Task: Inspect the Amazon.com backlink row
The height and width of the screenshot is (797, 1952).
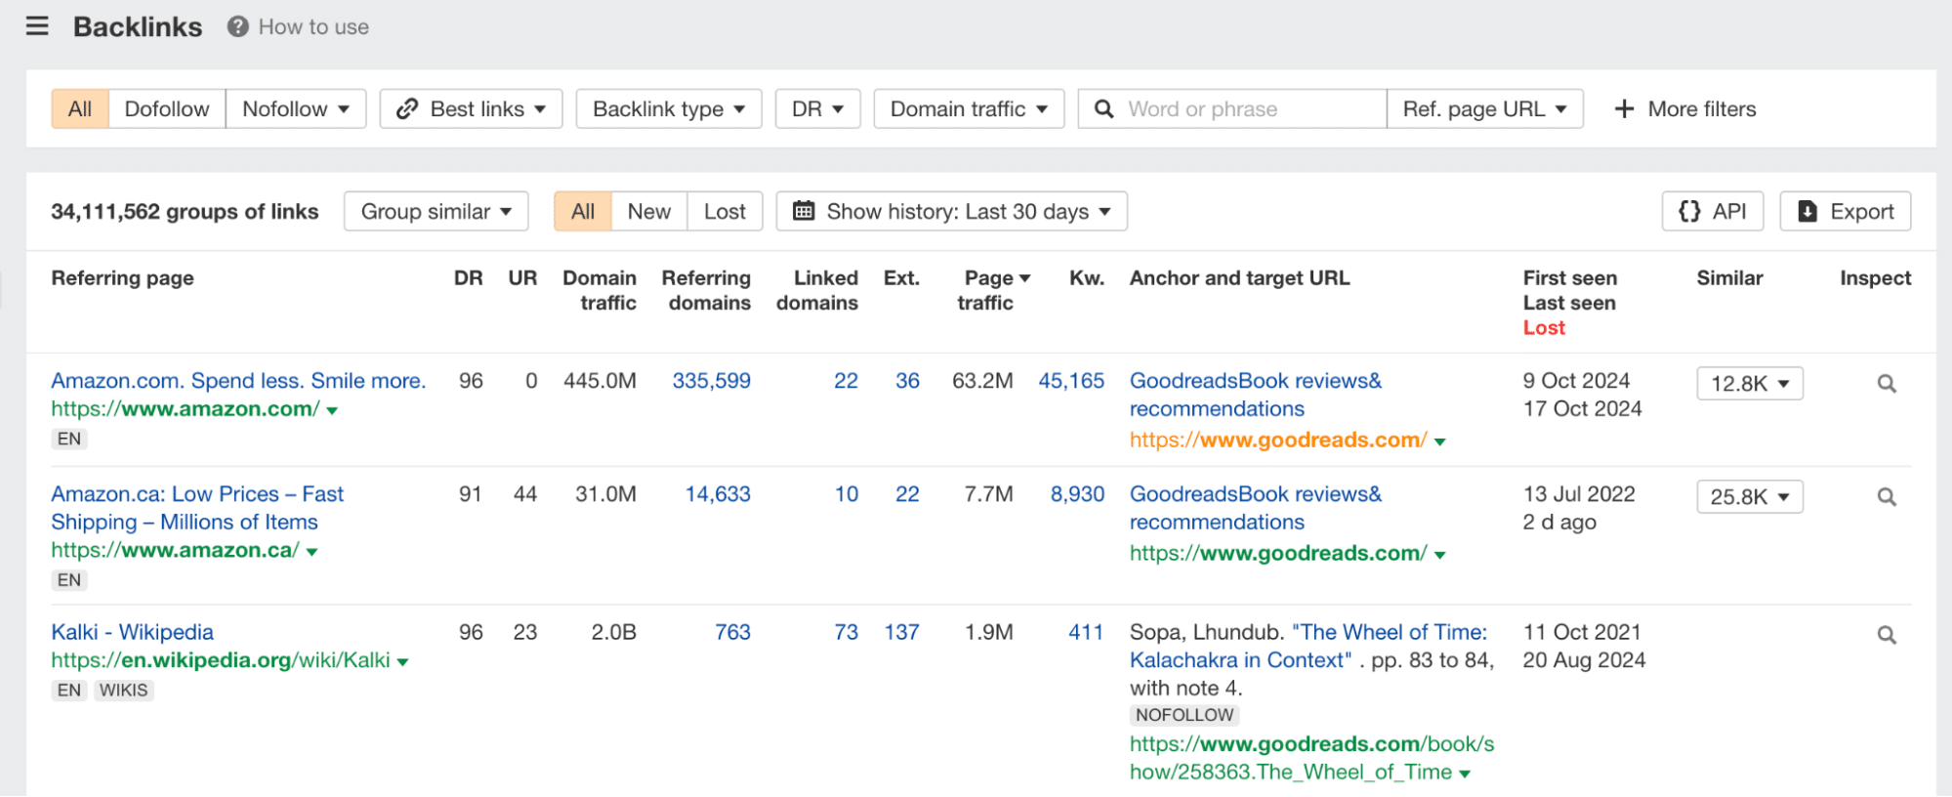Action: [1887, 384]
